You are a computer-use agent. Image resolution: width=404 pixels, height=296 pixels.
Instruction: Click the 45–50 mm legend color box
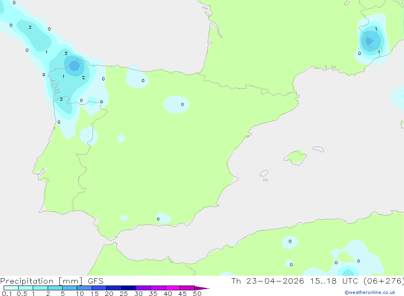[x=187, y=288]
